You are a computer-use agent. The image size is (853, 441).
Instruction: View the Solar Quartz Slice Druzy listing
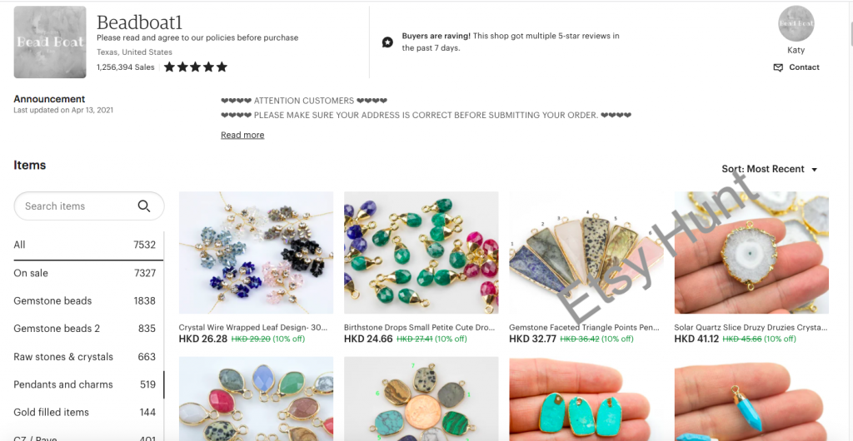751,253
